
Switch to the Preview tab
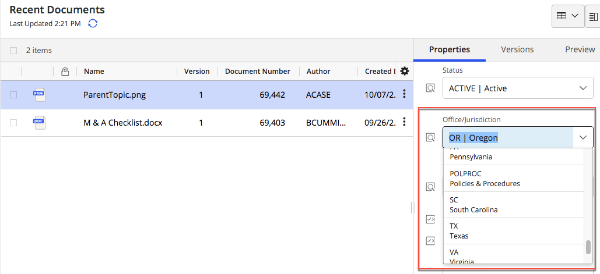(580, 49)
